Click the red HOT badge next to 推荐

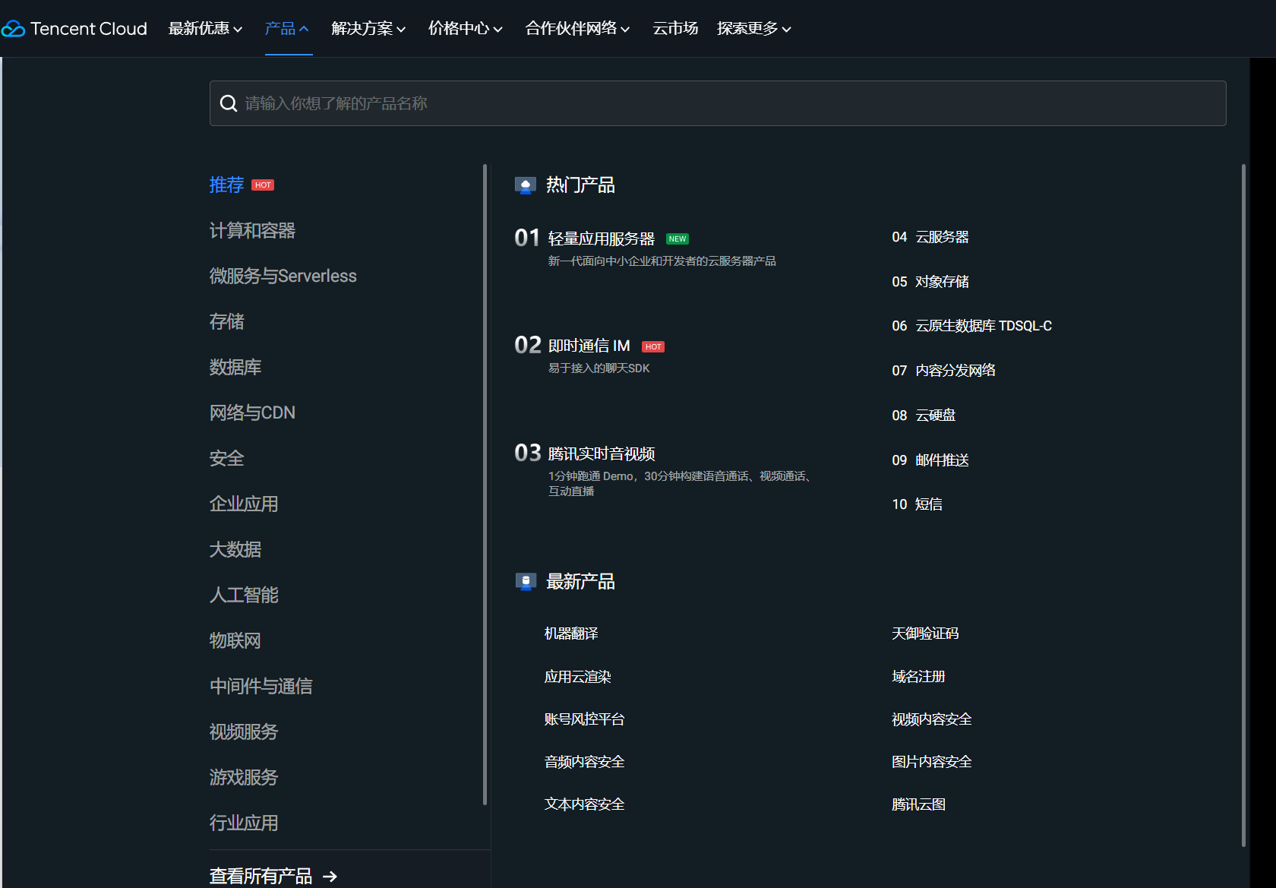(x=263, y=185)
